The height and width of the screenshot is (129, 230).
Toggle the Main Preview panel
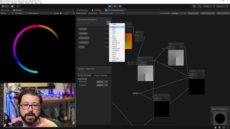click(223, 13)
